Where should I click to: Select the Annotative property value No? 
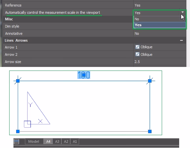[137, 33]
